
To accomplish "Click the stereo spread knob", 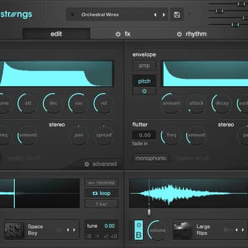I will tap(104, 135).
